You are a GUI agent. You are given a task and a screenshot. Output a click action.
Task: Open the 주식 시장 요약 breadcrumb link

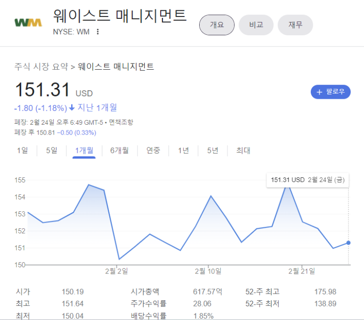[41, 67]
